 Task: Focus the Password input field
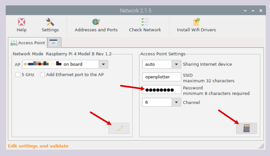(x=161, y=90)
